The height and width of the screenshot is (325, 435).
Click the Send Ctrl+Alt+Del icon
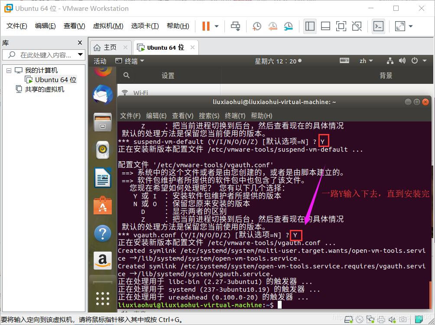pos(236,26)
